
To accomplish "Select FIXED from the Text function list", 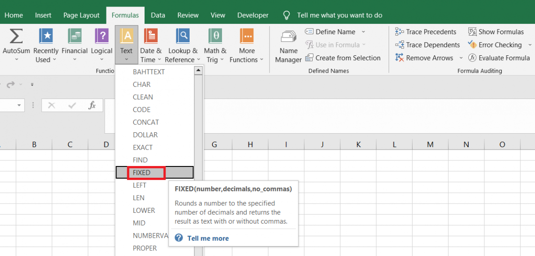I will [x=142, y=173].
